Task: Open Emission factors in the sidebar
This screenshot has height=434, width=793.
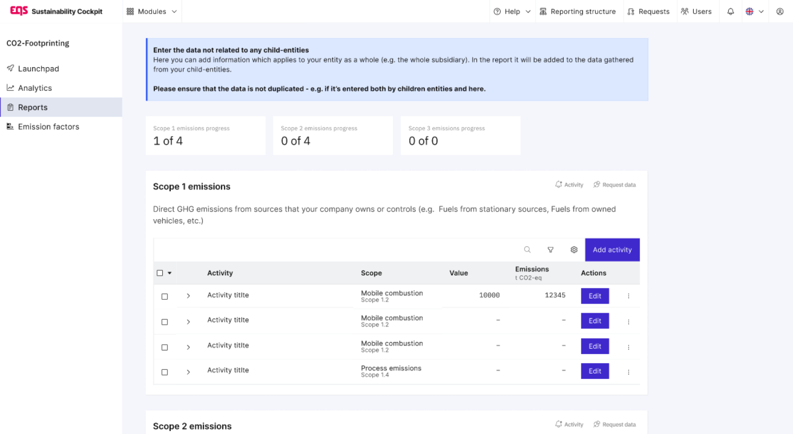Action: click(48, 127)
